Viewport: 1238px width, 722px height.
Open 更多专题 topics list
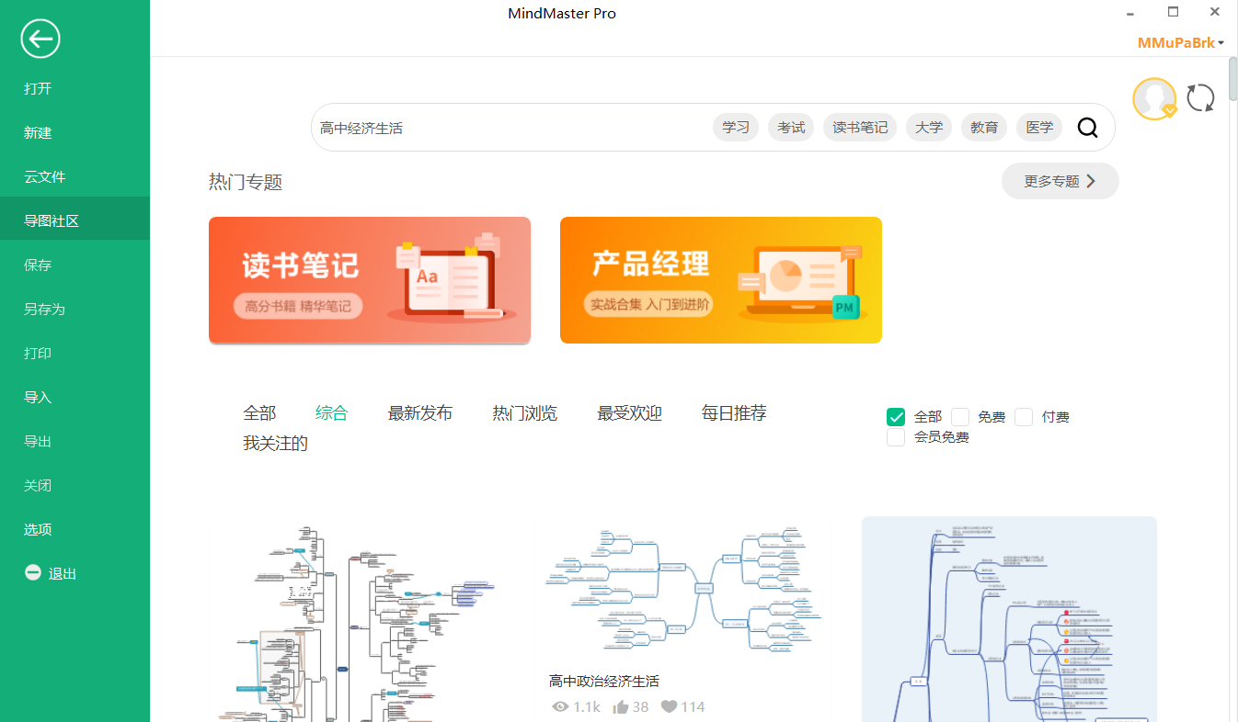(1060, 181)
